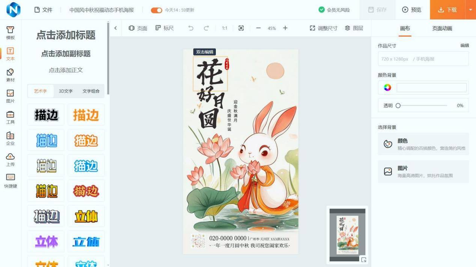
Task: Click the 预览 preview button
Action: coord(412,10)
